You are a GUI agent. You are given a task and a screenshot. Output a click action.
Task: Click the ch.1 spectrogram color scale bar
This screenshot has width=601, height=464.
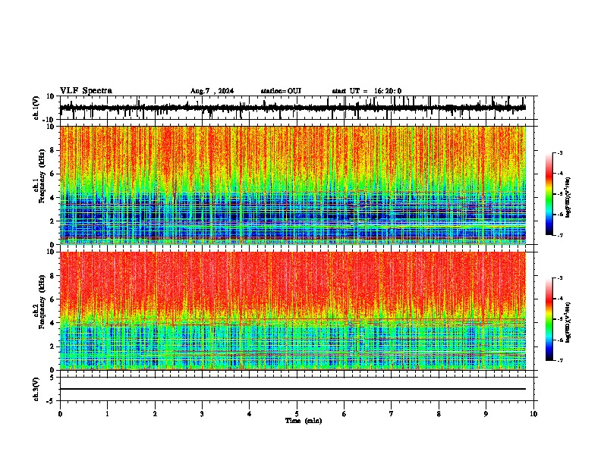(x=549, y=194)
